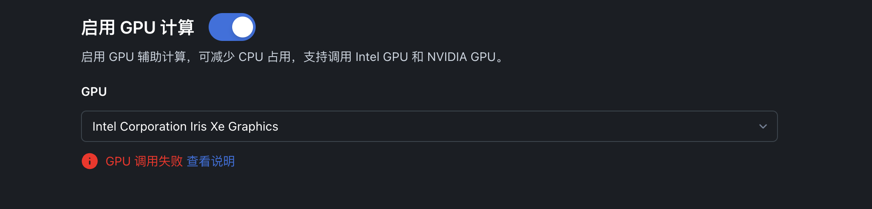This screenshot has height=209, width=872.
Task: Click the word Intel in the dropdown field
Action: click(x=104, y=126)
